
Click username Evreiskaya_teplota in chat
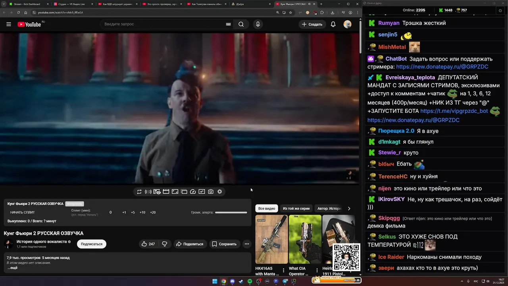point(410,77)
